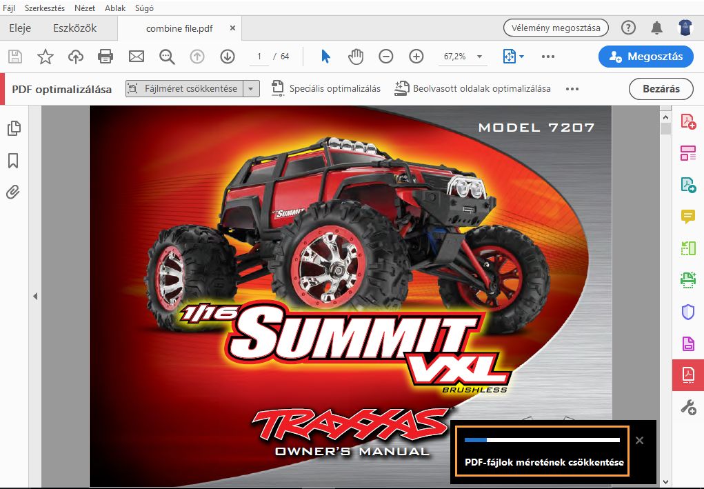Click the 67,2% zoom value field
The image size is (704, 489).
pos(455,57)
